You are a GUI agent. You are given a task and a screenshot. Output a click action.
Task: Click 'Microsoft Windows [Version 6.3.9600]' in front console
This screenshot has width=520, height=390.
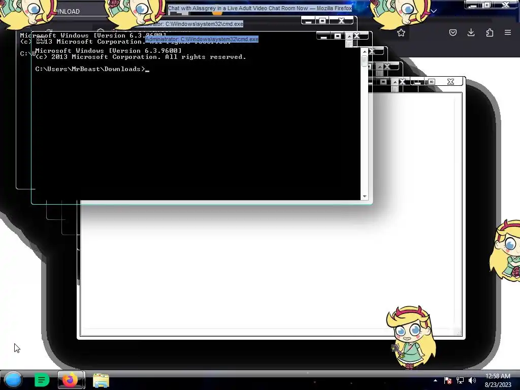[x=109, y=51]
